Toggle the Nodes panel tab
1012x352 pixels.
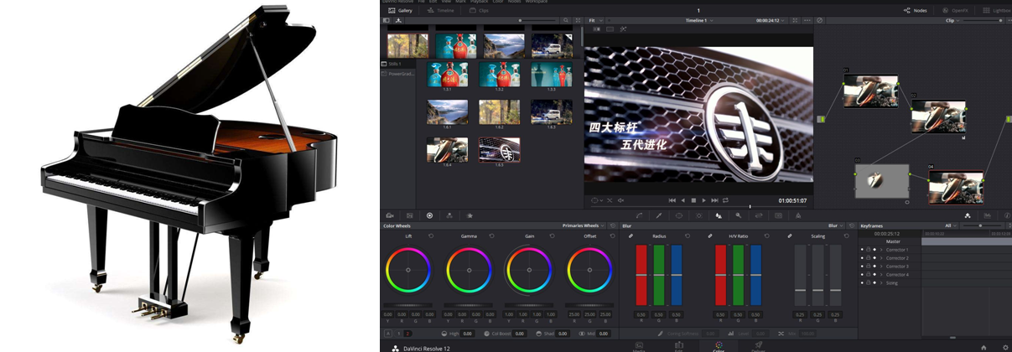click(x=916, y=10)
